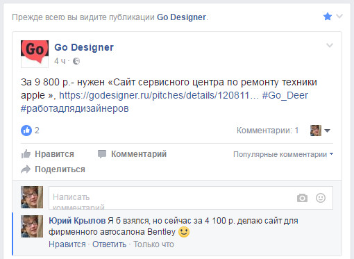Viewport: 354px width, 259px height.
Task: Click the avatar beside the comment box
Action: pyautogui.click(x=32, y=197)
